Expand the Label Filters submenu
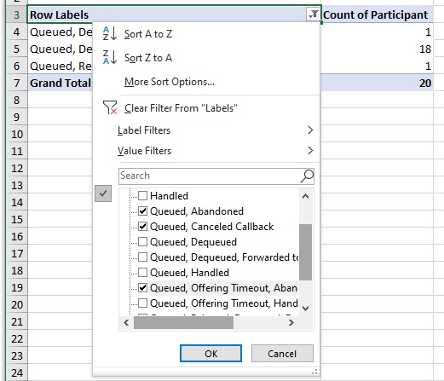 click(215, 130)
